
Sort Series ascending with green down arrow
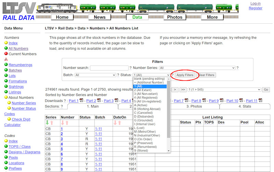coord(47,123)
